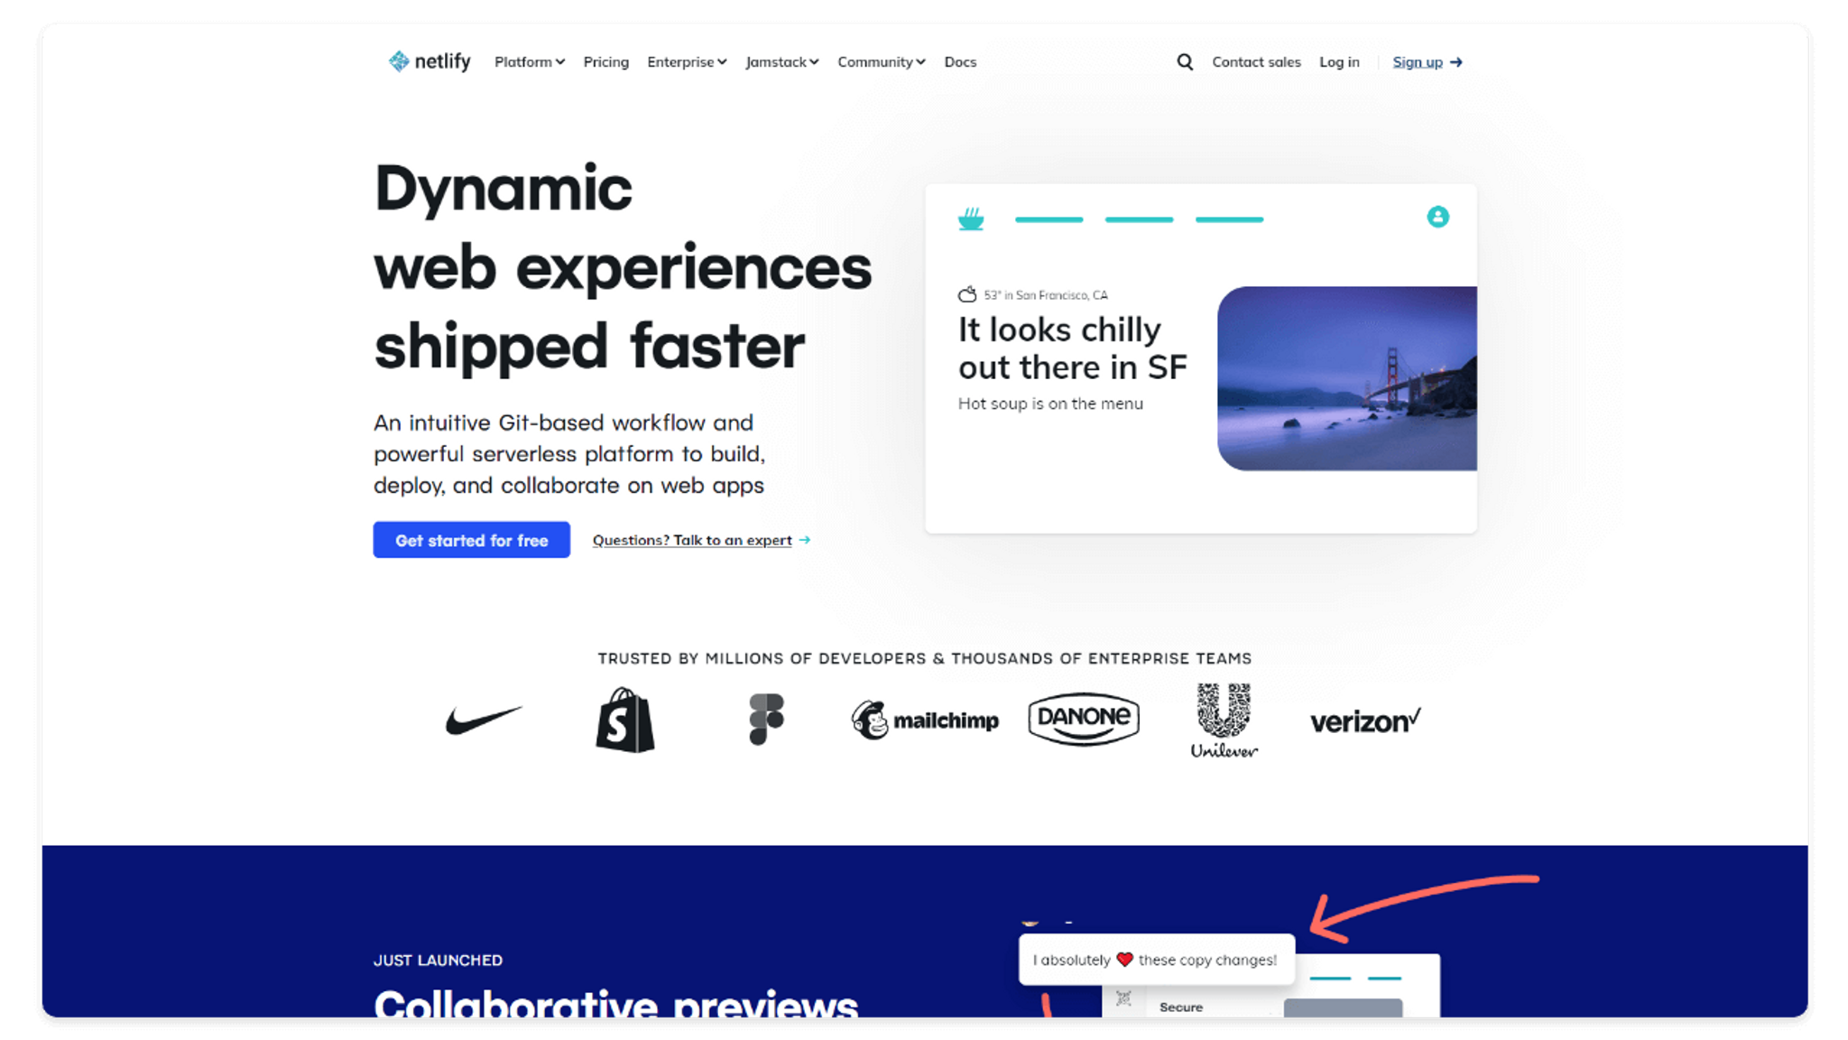Viewport: 1848px width, 1040px height.
Task: Click the Unilever logo
Action: pyautogui.click(x=1224, y=720)
